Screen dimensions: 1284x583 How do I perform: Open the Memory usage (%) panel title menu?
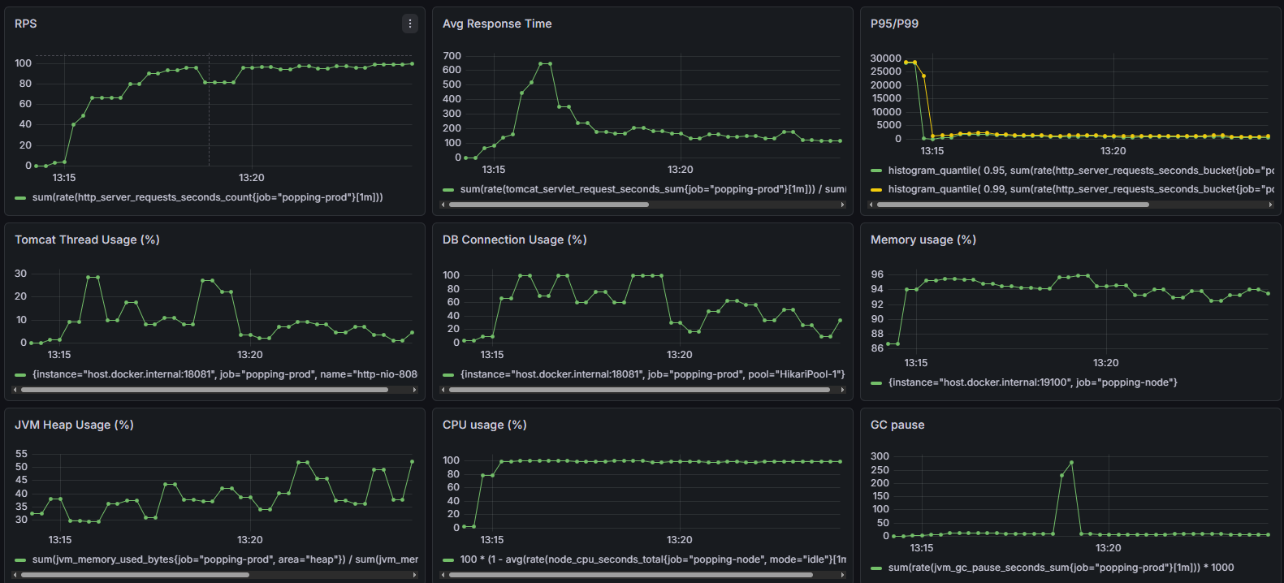click(x=923, y=240)
